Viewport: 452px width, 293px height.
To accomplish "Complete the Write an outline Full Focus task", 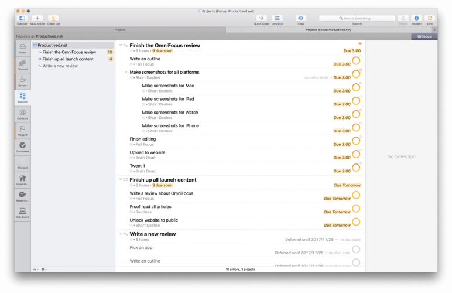I will pos(356,60).
